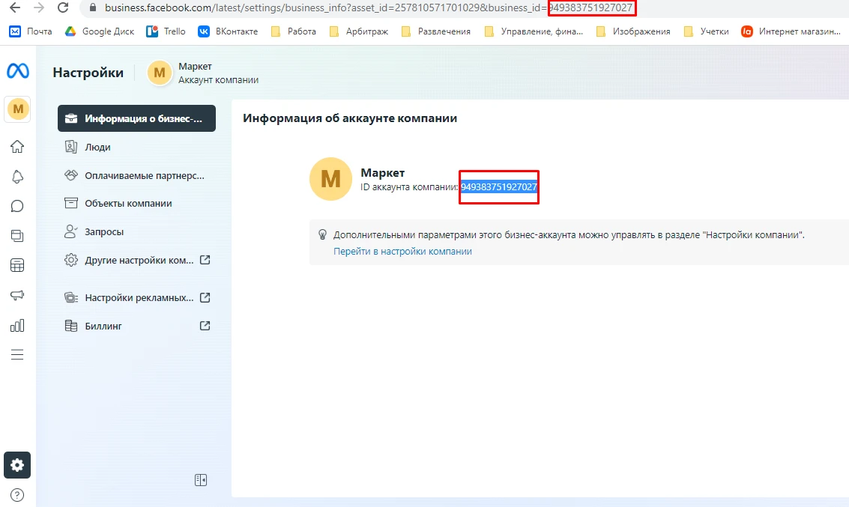Open the Inbox chat bubble icon
Viewport: 849px width, 507px height.
click(17, 206)
